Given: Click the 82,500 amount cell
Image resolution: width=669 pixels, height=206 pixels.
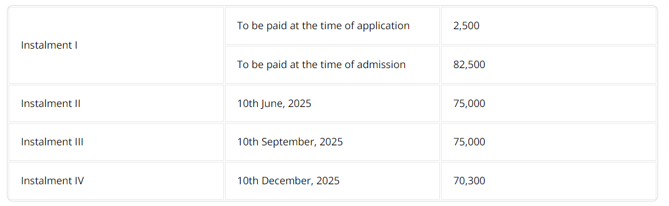Looking at the screenshot, I should [x=548, y=65].
